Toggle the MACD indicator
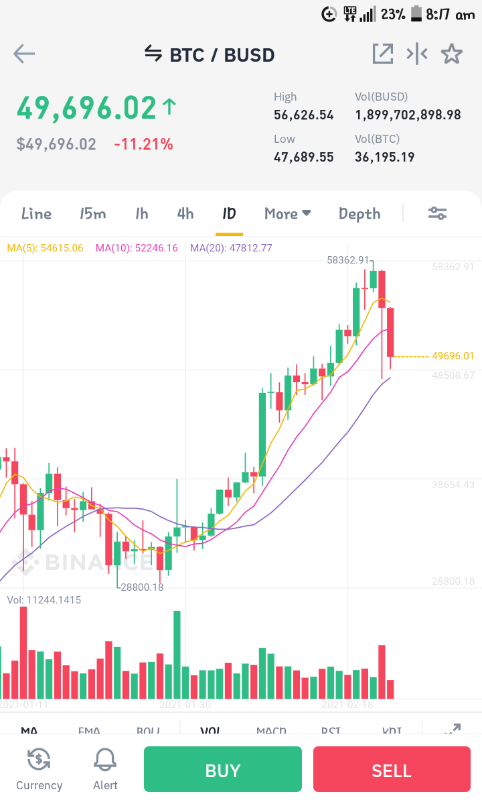The width and height of the screenshot is (482, 804). point(271,730)
